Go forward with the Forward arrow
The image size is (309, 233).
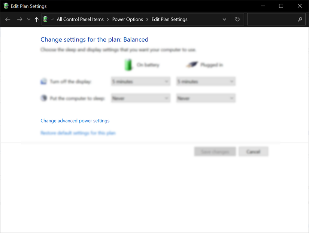point(19,19)
